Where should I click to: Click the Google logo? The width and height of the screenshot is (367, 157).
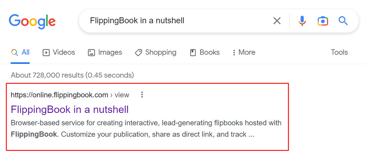point(32,22)
